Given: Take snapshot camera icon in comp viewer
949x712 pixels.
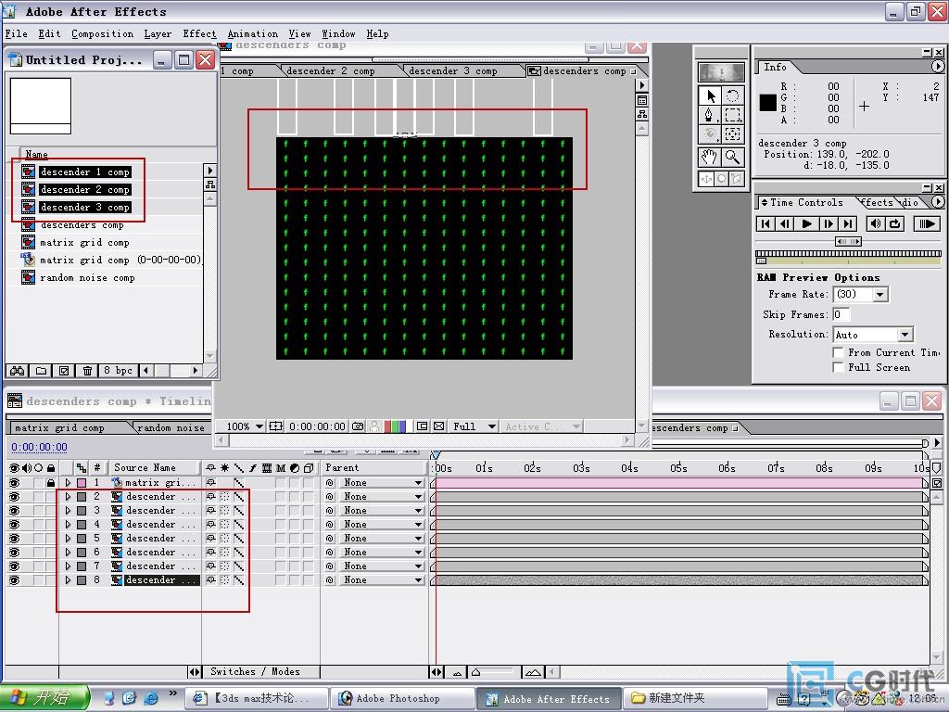Looking at the screenshot, I should (358, 426).
